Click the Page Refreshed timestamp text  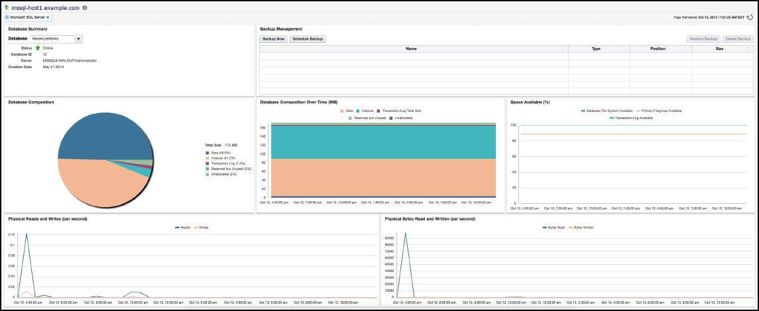coord(709,17)
